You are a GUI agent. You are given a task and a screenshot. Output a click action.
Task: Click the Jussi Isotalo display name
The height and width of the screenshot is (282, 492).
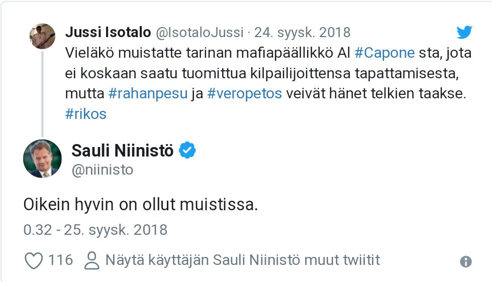(x=108, y=32)
